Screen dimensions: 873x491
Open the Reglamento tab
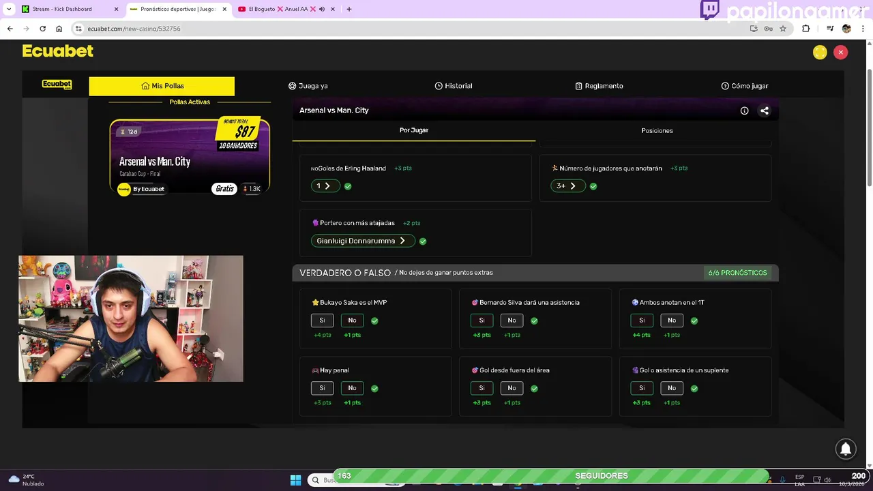pos(599,86)
